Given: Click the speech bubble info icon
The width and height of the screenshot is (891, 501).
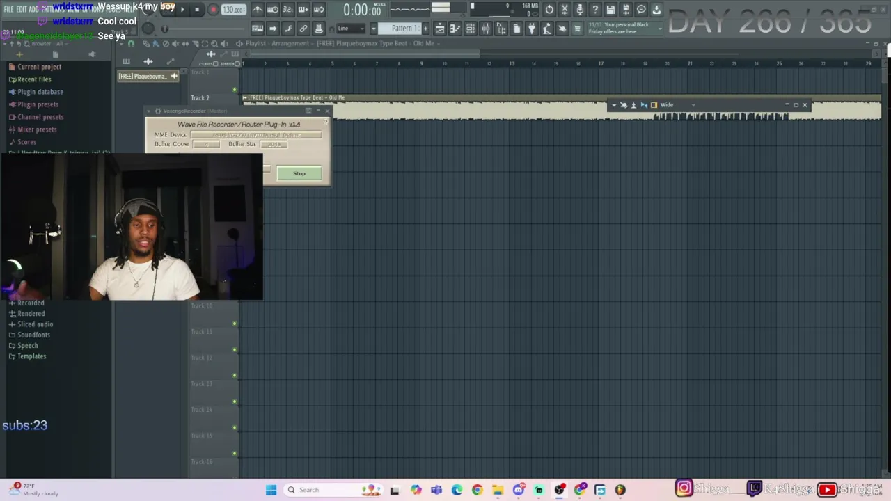Looking at the screenshot, I should pyautogui.click(x=641, y=10).
